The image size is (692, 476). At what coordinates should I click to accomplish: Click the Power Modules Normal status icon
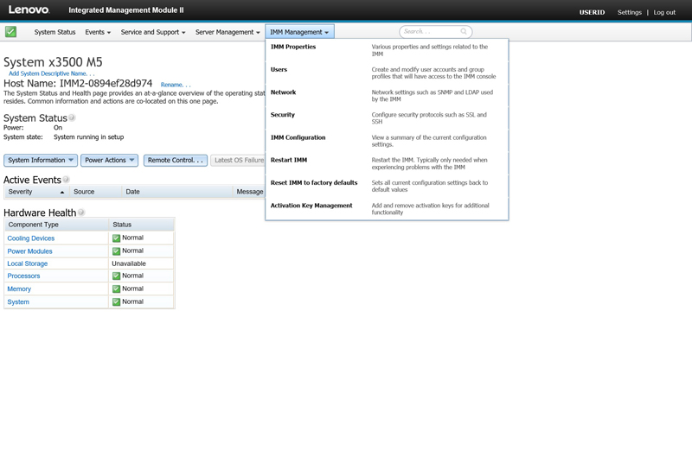click(116, 251)
